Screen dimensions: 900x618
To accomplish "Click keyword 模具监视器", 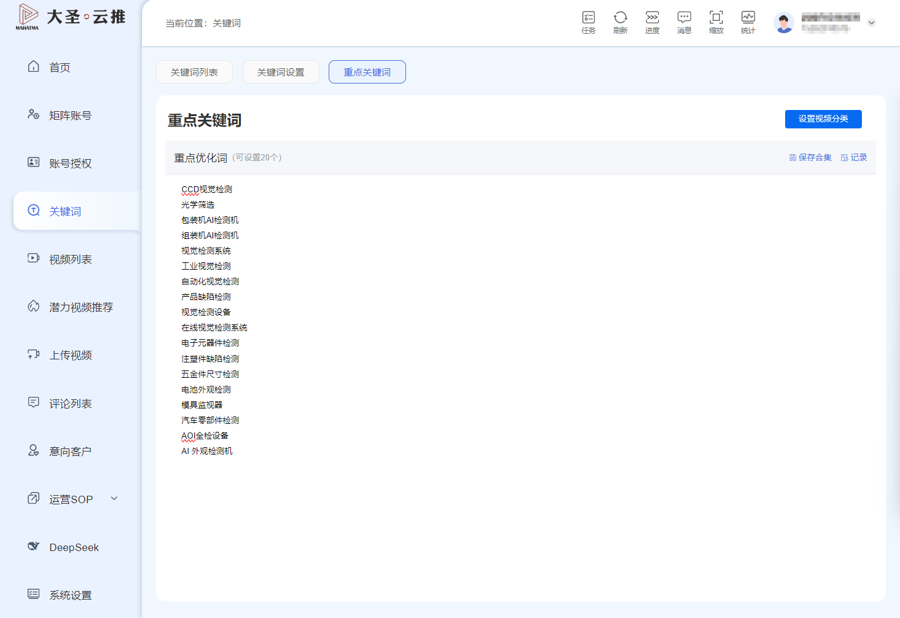I will pos(202,405).
